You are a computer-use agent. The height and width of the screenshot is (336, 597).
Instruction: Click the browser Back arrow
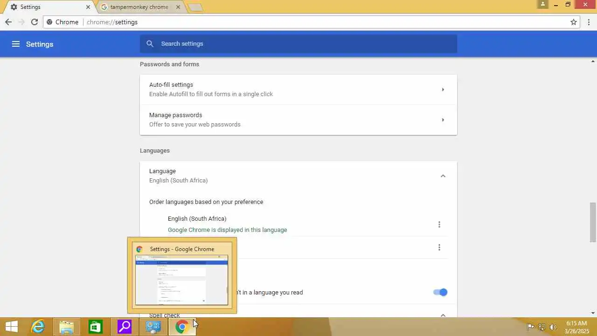tap(8, 22)
